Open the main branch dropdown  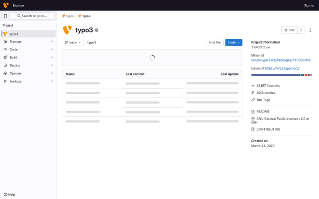point(73,42)
